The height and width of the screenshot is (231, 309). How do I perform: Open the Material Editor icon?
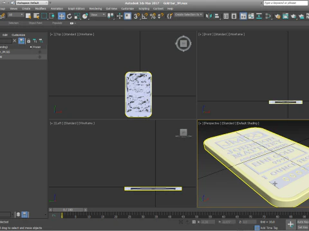coord(268,16)
